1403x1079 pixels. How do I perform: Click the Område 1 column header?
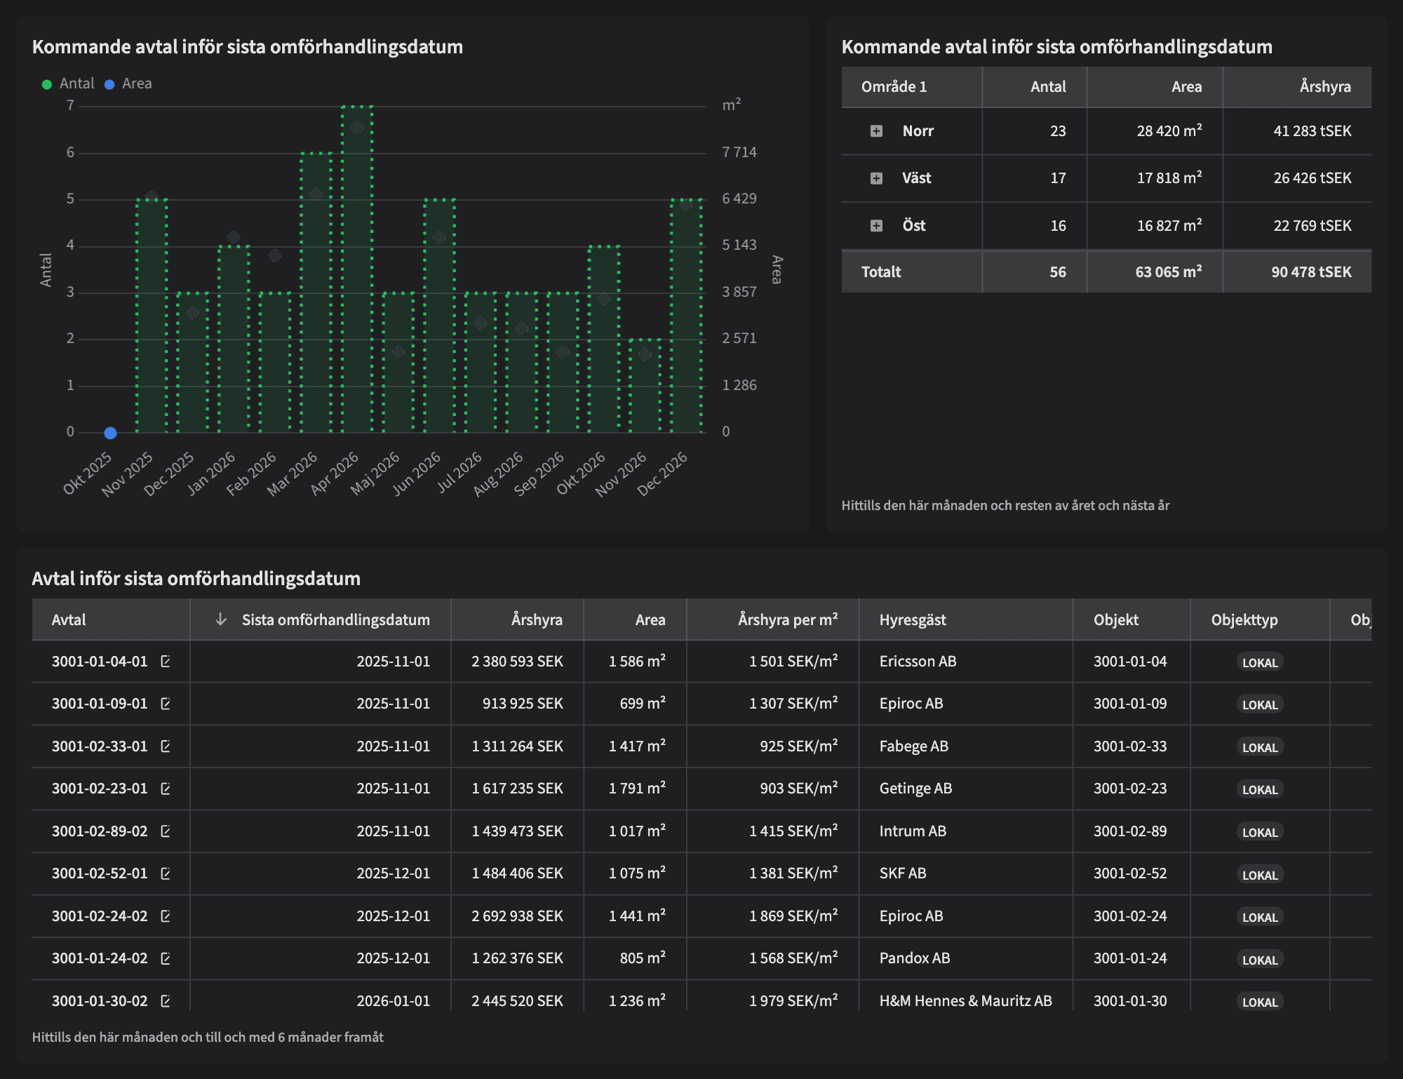(x=894, y=87)
